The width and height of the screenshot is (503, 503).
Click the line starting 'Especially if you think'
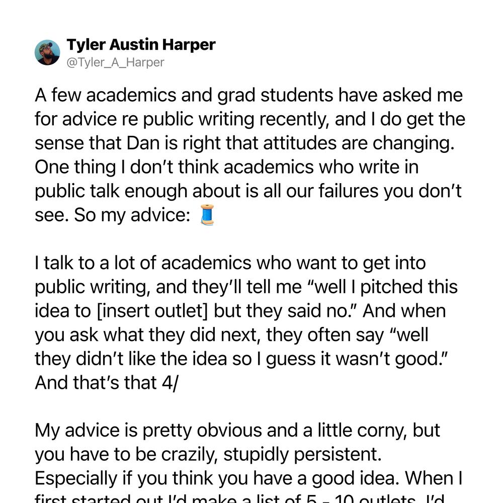point(248,478)
